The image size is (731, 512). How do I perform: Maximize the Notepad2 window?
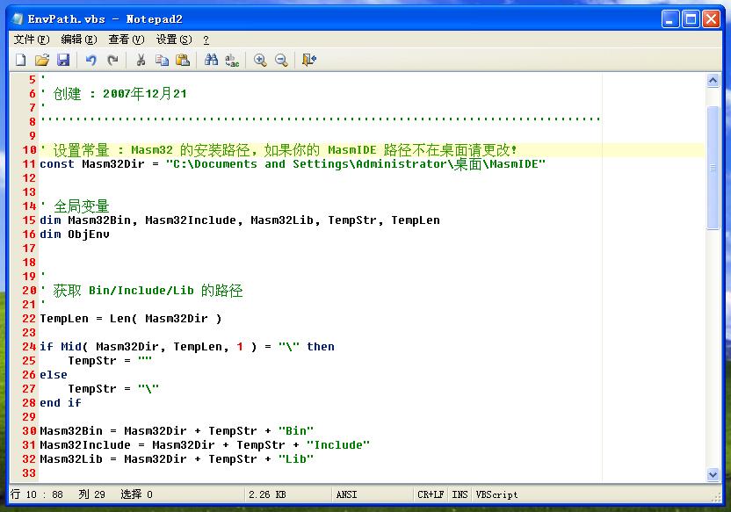691,19
